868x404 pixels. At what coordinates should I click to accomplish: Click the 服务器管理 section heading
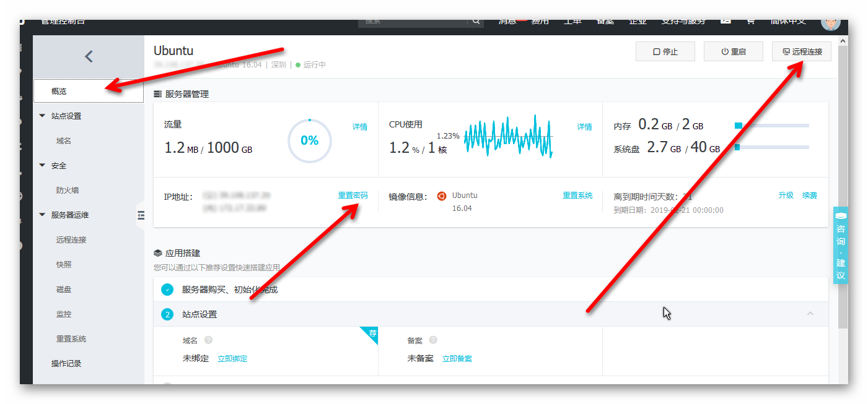187,94
